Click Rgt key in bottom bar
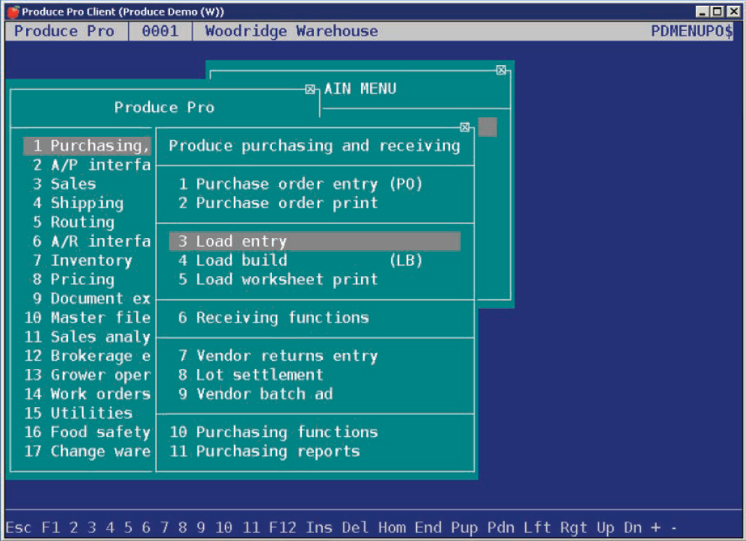The height and width of the screenshot is (541, 746). tap(574, 527)
